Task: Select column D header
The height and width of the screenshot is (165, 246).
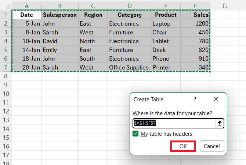Action: pos(130,6)
